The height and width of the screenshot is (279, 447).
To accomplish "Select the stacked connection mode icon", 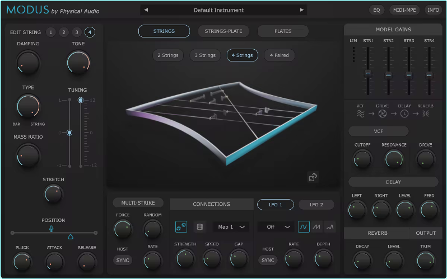I will click(200, 227).
